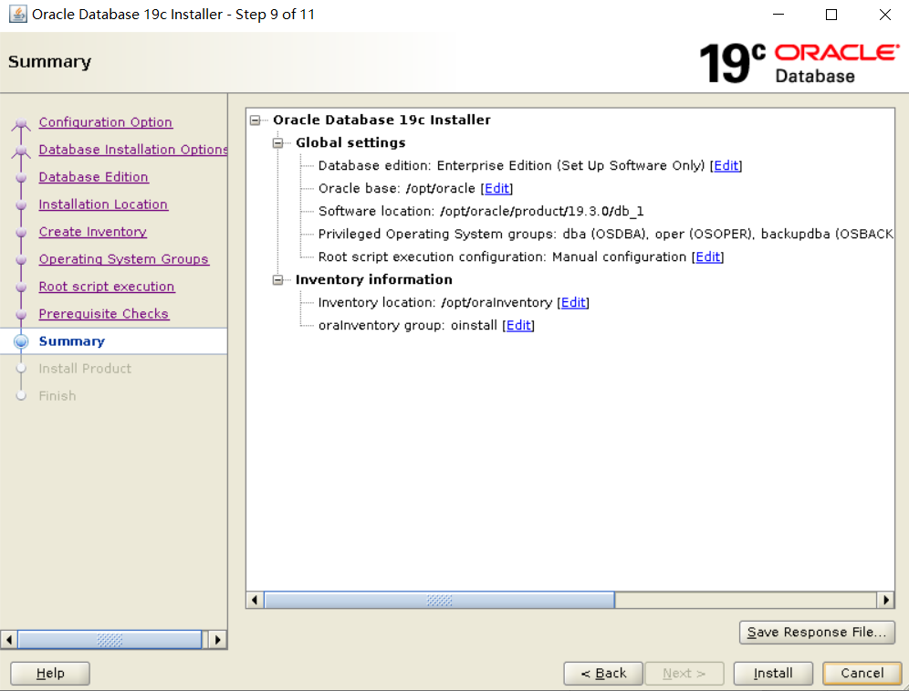
Task: Start installation with Install button
Action: point(773,674)
